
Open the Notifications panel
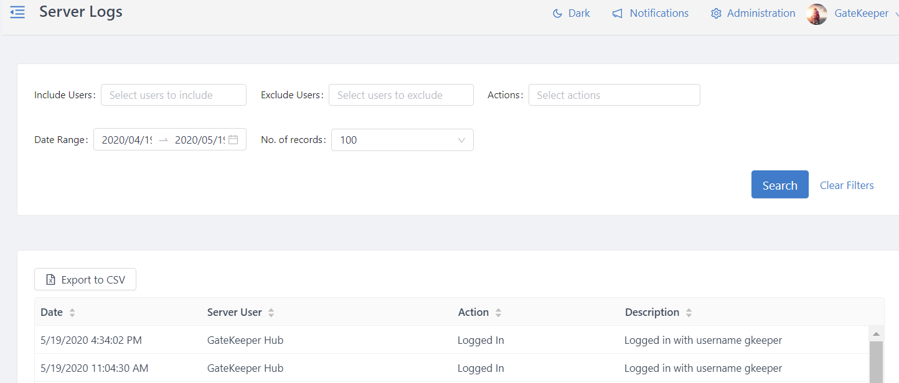tap(650, 13)
